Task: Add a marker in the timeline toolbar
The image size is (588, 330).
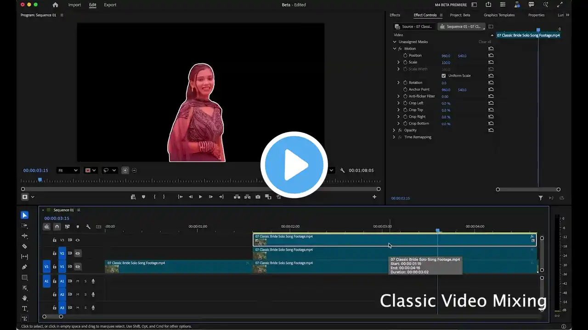Action: [78, 226]
